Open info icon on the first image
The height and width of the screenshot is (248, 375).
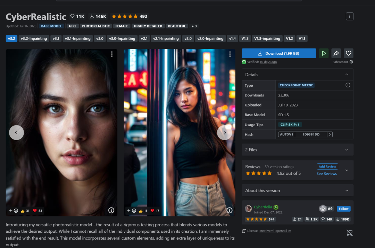click(111, 210)
